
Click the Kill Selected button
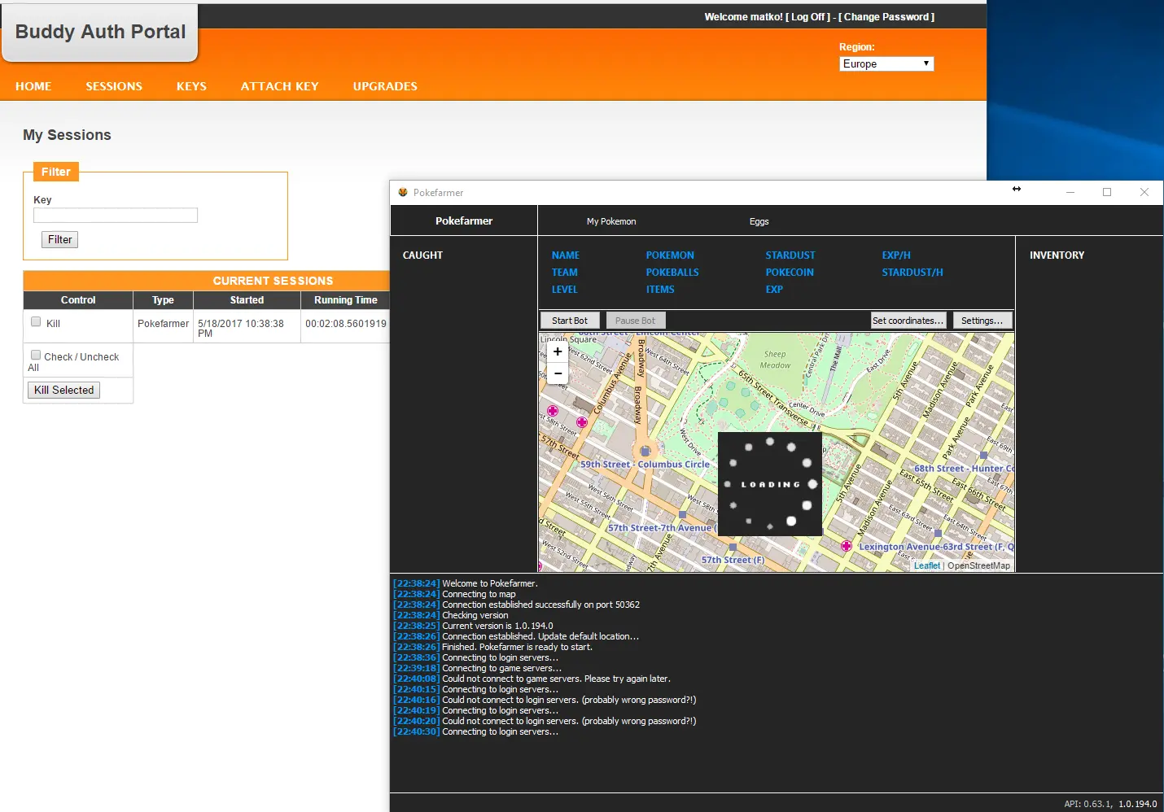pyautogui.click(x=63, y=391)
